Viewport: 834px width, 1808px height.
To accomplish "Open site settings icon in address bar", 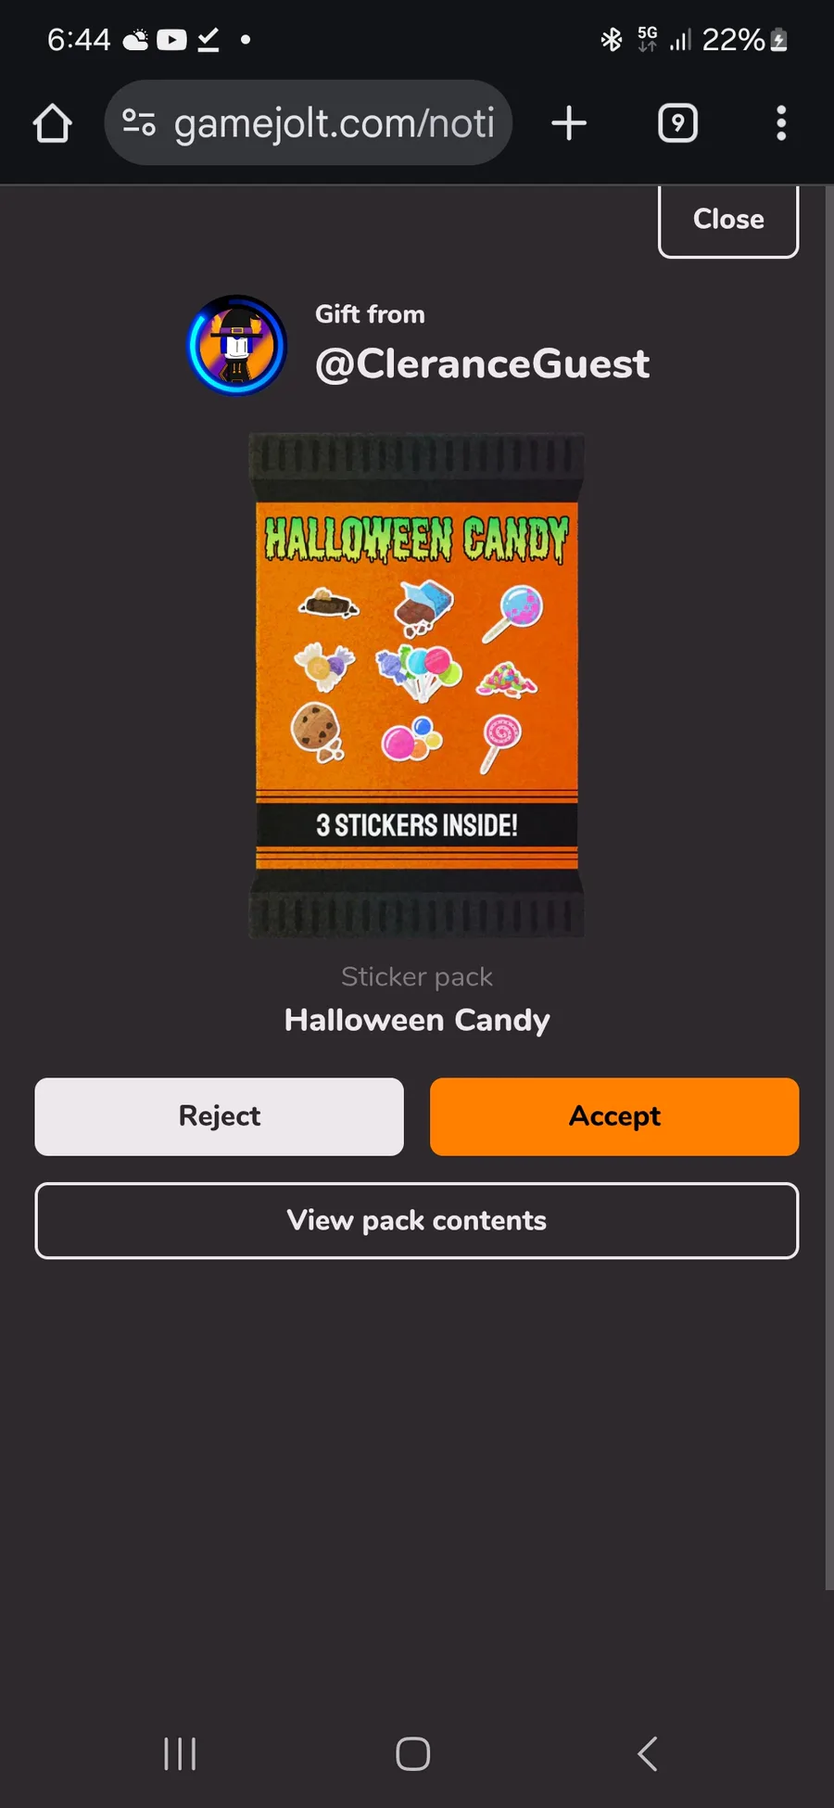I will coord(139,122).
